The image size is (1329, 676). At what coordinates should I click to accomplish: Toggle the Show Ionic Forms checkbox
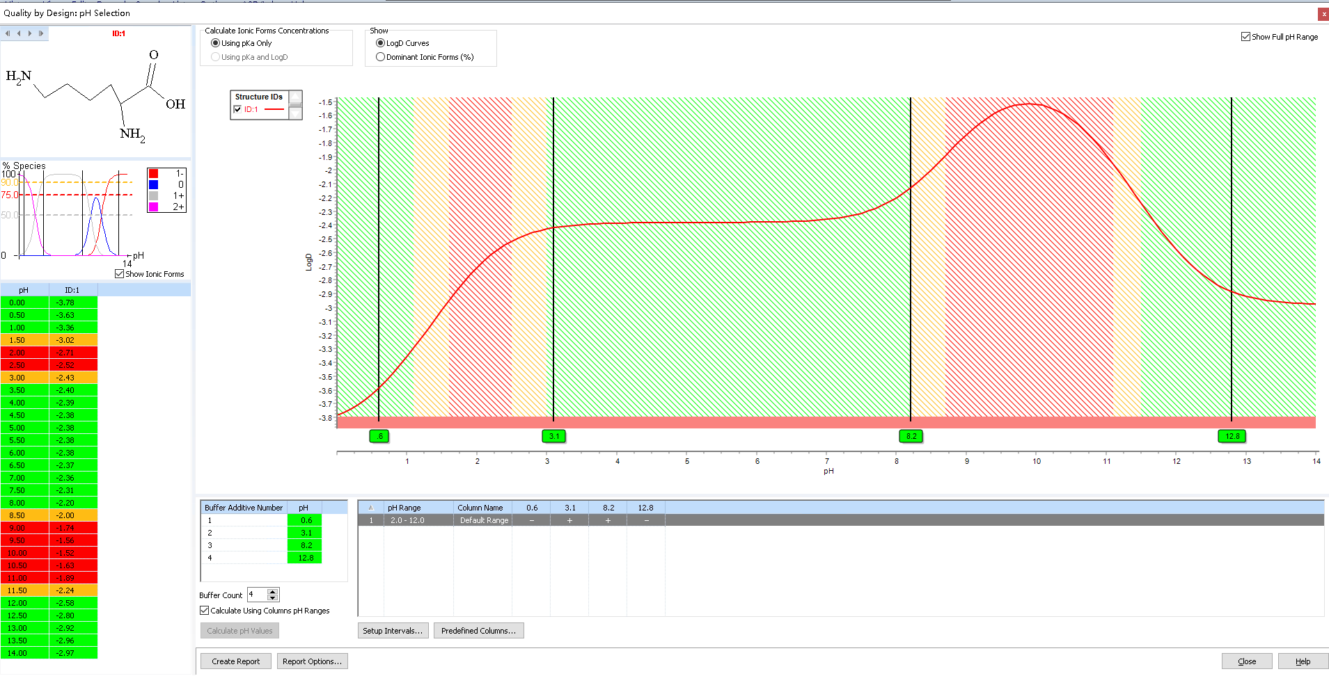tap(120, 274)
